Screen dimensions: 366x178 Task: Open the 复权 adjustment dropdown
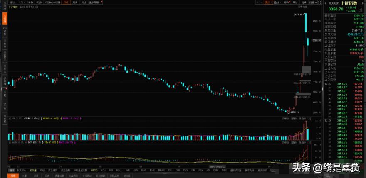268,2
